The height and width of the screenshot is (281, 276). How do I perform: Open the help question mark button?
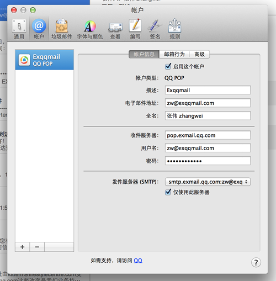pyautogui.click(x=256, y=262)
